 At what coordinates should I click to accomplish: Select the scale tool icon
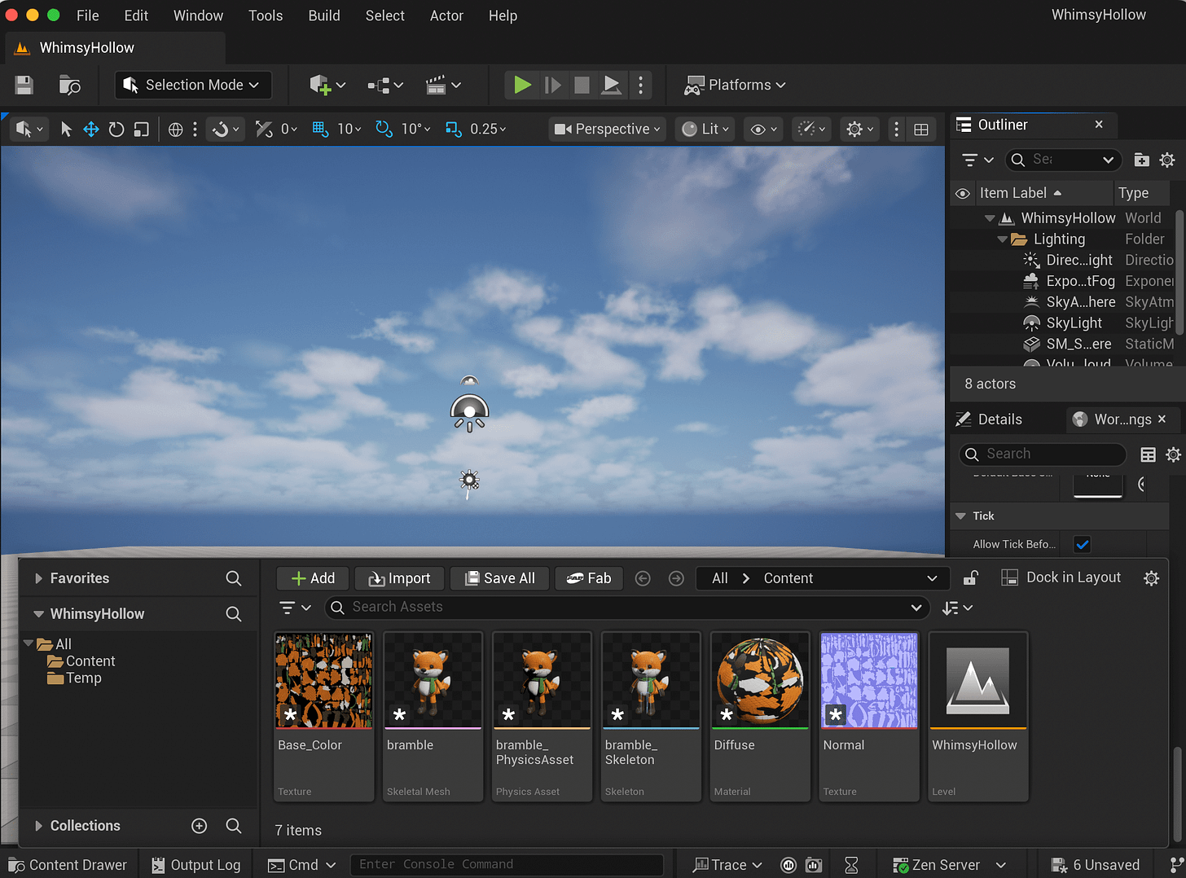point(142,130)
